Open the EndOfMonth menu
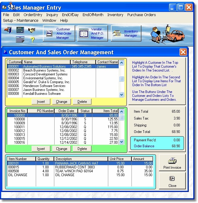 (93, 15)
